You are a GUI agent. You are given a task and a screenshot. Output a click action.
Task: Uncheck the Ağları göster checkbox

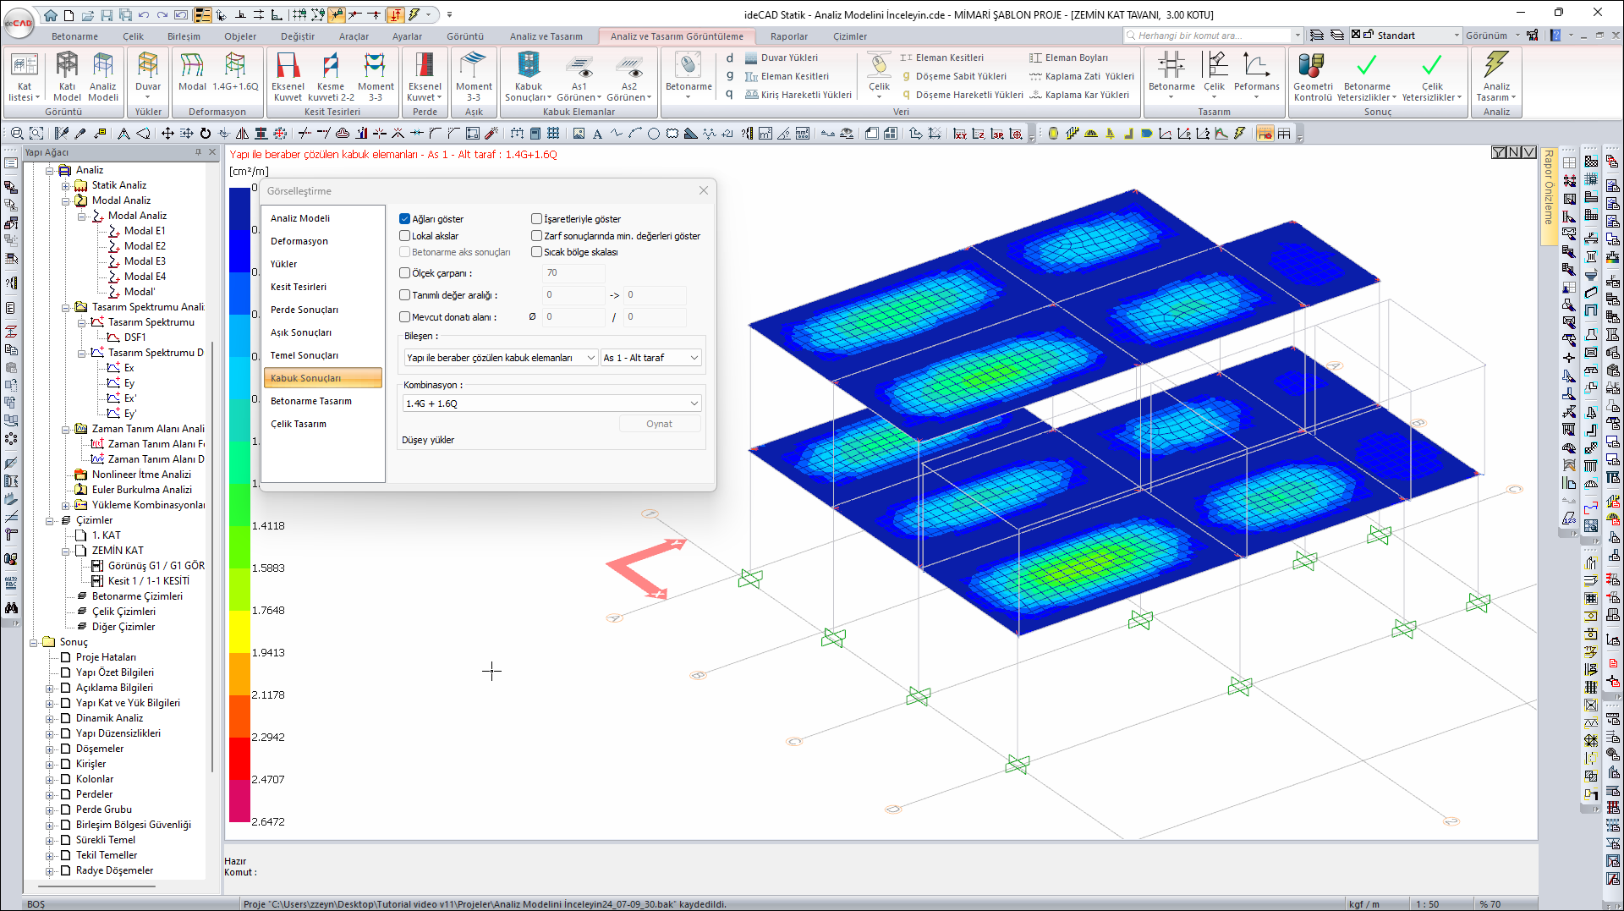tap(405, 219)
